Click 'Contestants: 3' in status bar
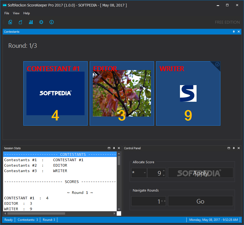The image size is (244, 225). click(x=28, y=220)
